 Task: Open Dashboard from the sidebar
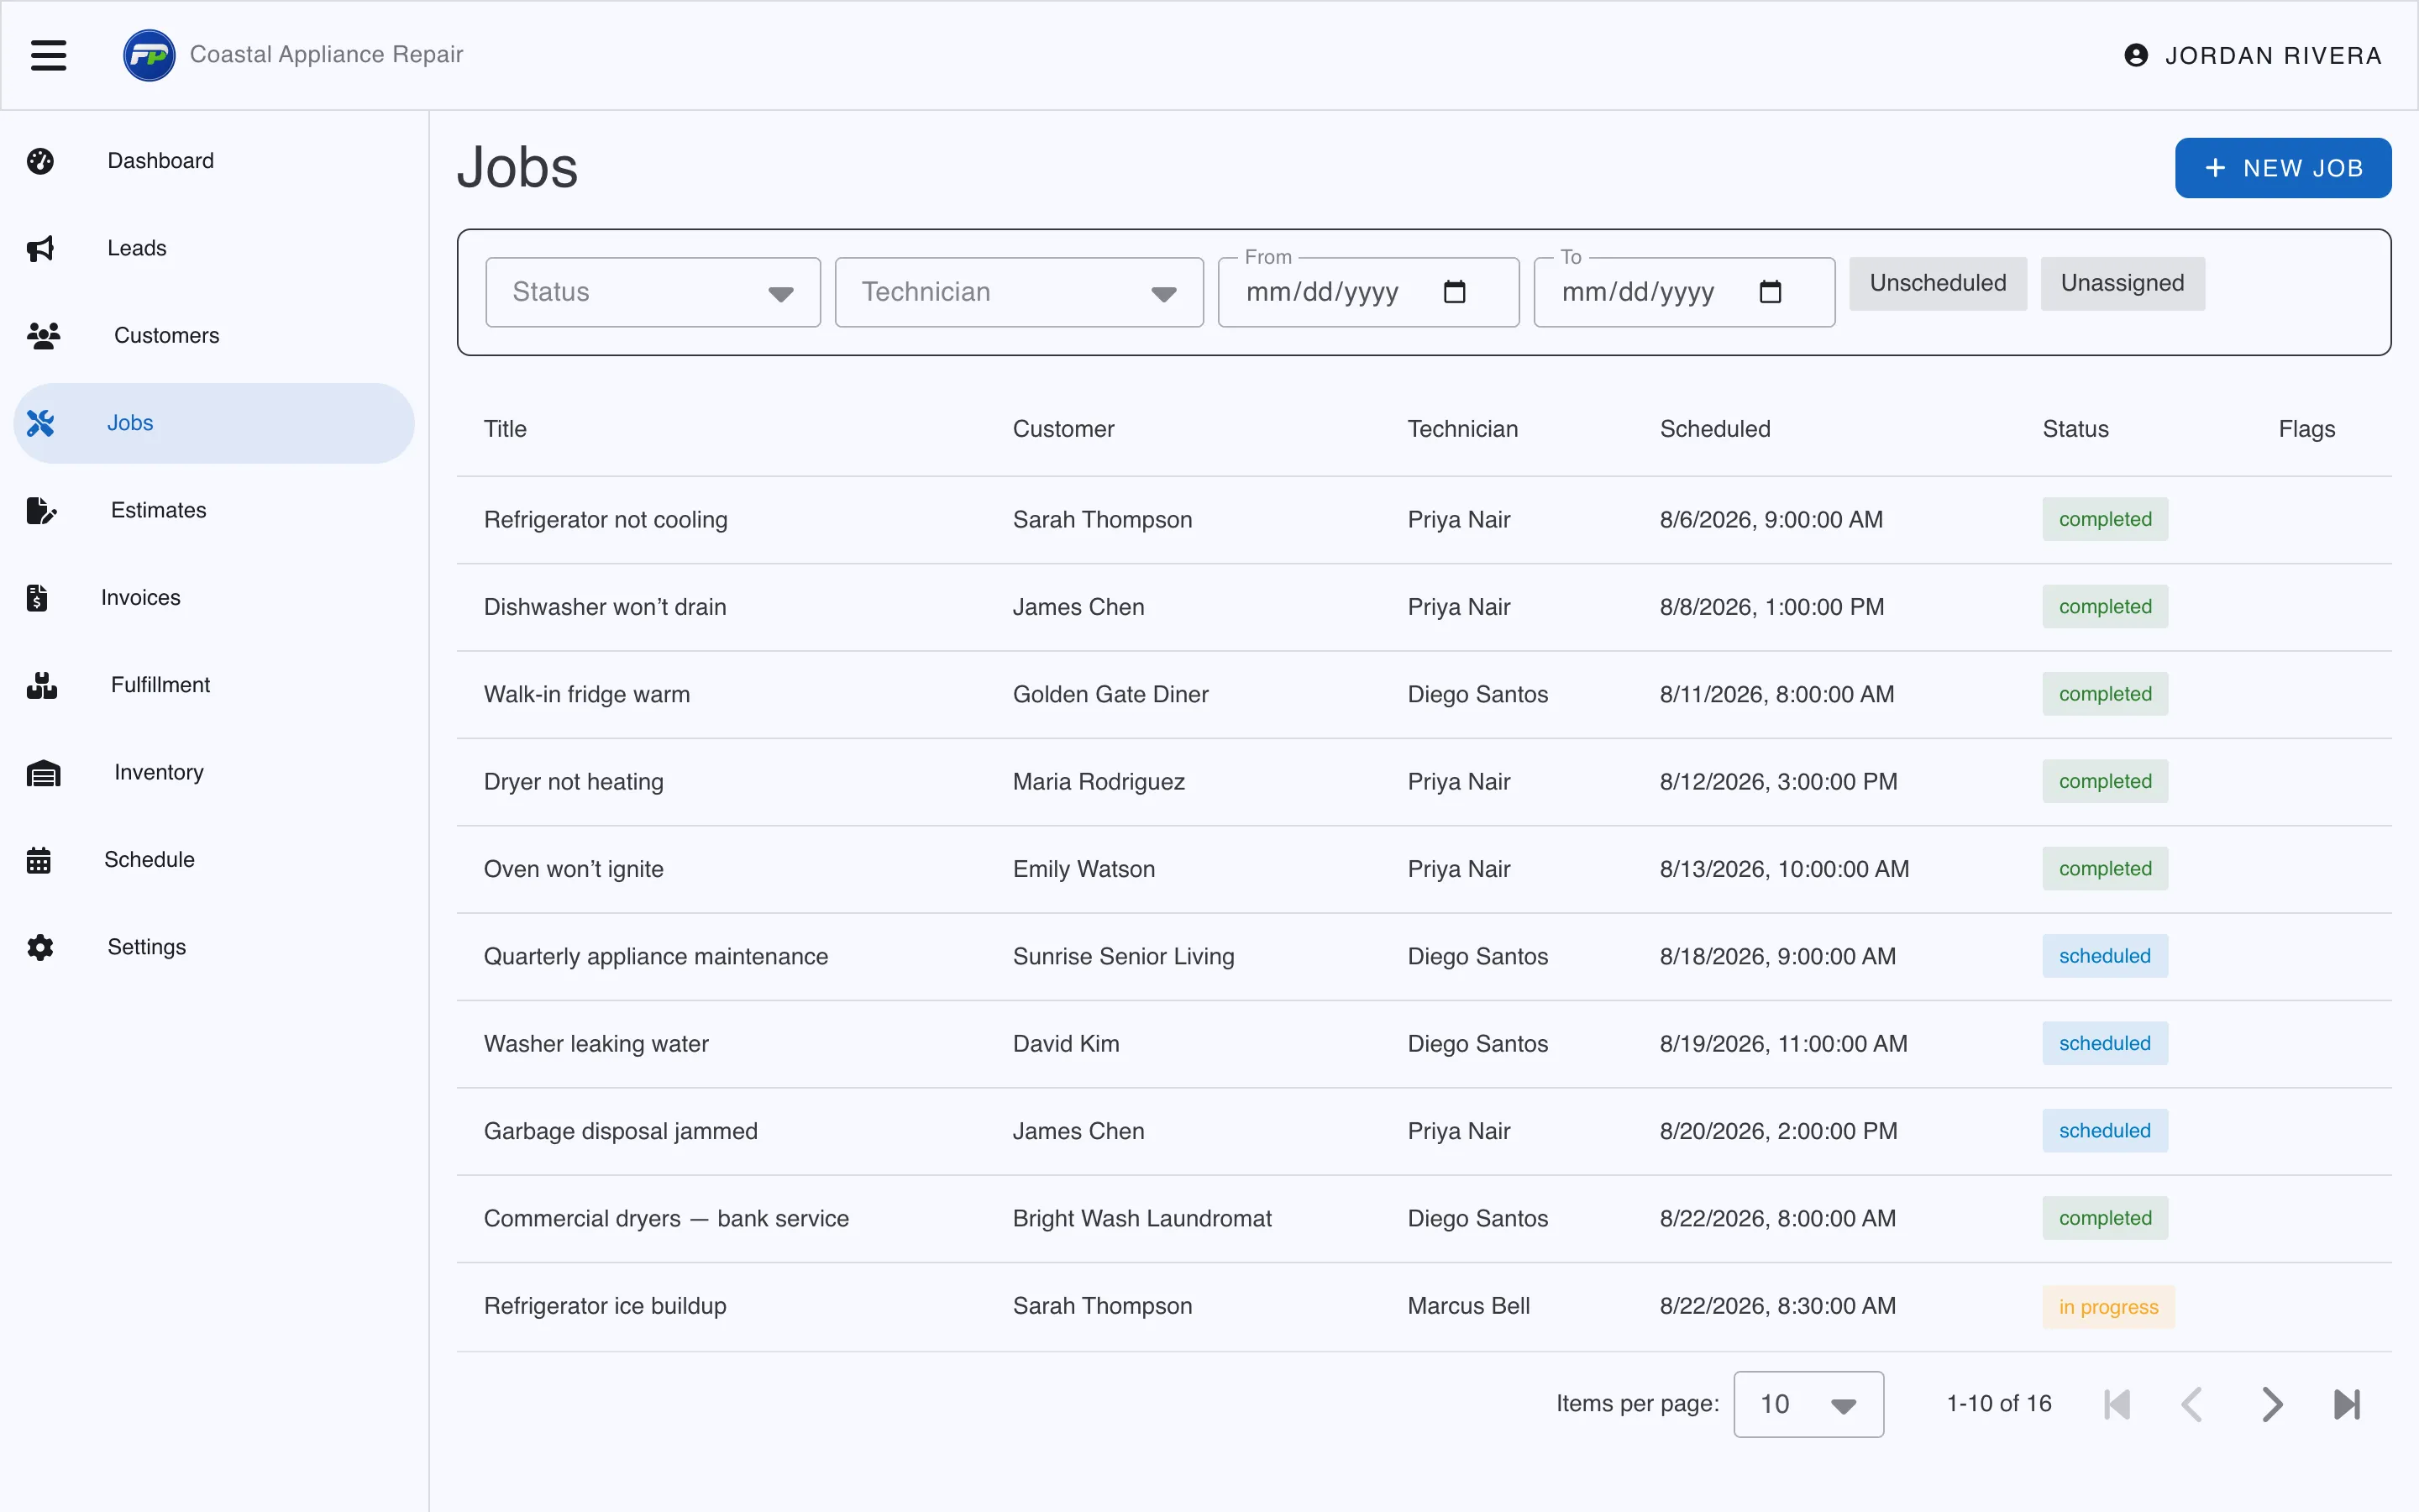click(x=214, y=161)
